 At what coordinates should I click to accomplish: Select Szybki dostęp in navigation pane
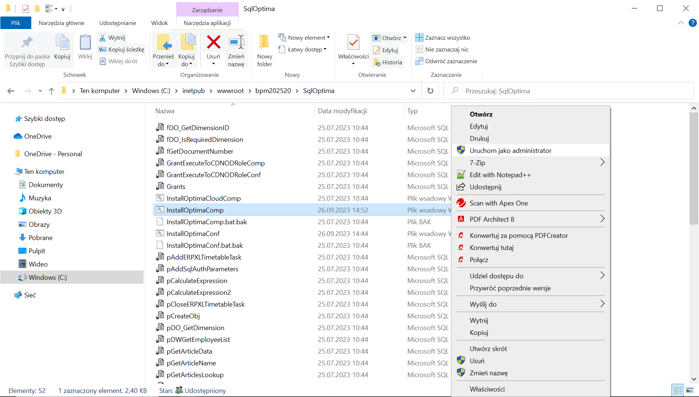coord(45,118)
